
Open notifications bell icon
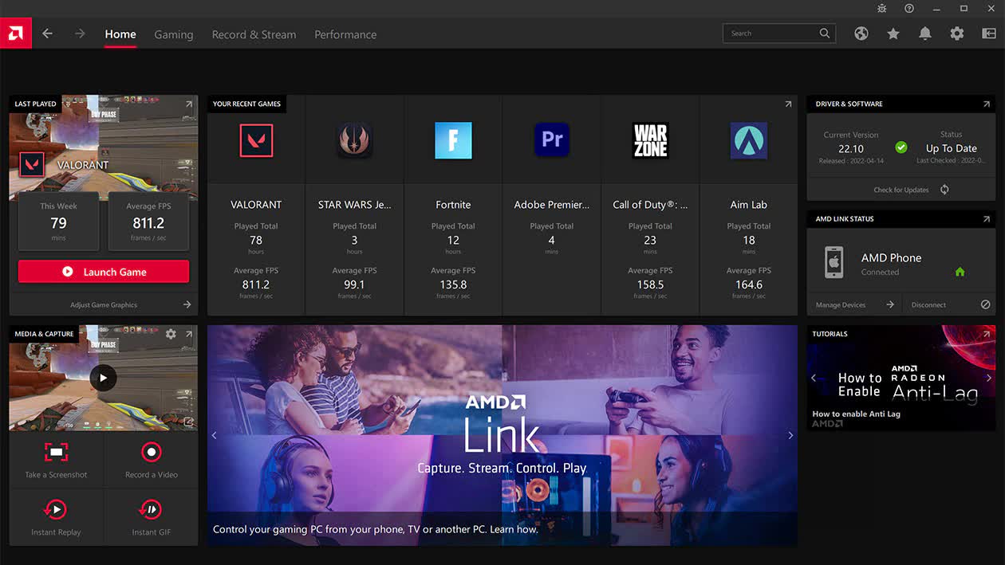925,33
